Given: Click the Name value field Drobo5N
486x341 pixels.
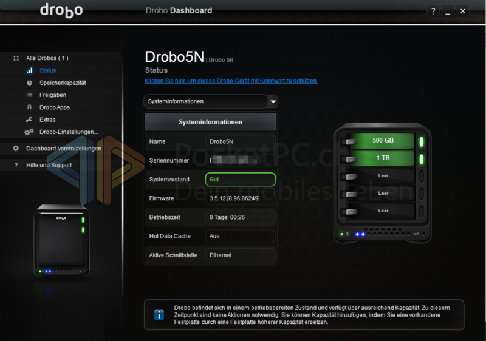Looking at the screenshot, I should [x=240, y=141].
